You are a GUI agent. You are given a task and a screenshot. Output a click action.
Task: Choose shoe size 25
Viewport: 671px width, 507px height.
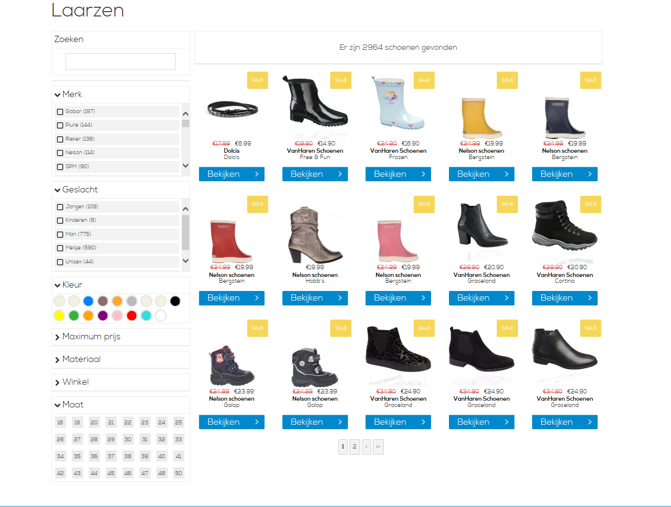pos(179,422)
